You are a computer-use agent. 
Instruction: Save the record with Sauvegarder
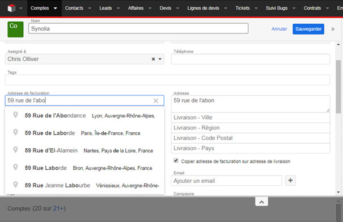tap(308, 29)
